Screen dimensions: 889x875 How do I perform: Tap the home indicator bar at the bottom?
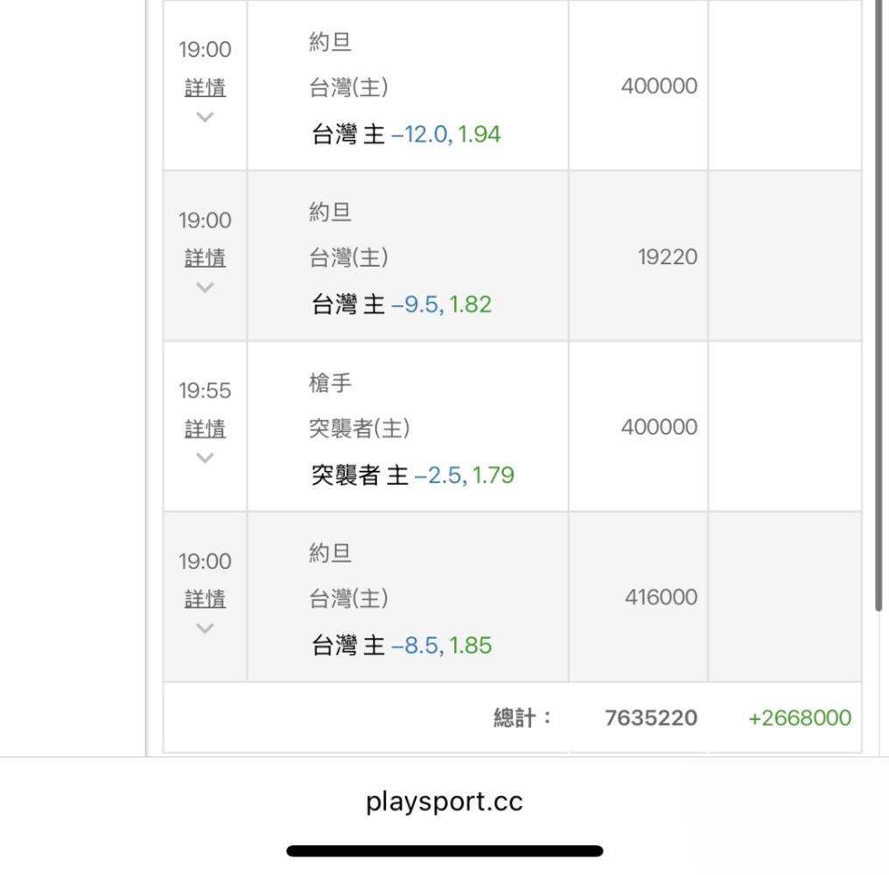pos(444,850)
